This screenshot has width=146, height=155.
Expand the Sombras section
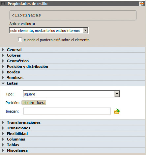pyautogui.click(x=73, y=78)
